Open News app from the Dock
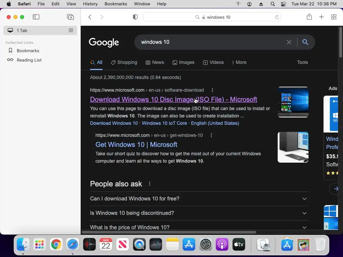The width and height of the screenshot is (343, 257). (123, 244)
